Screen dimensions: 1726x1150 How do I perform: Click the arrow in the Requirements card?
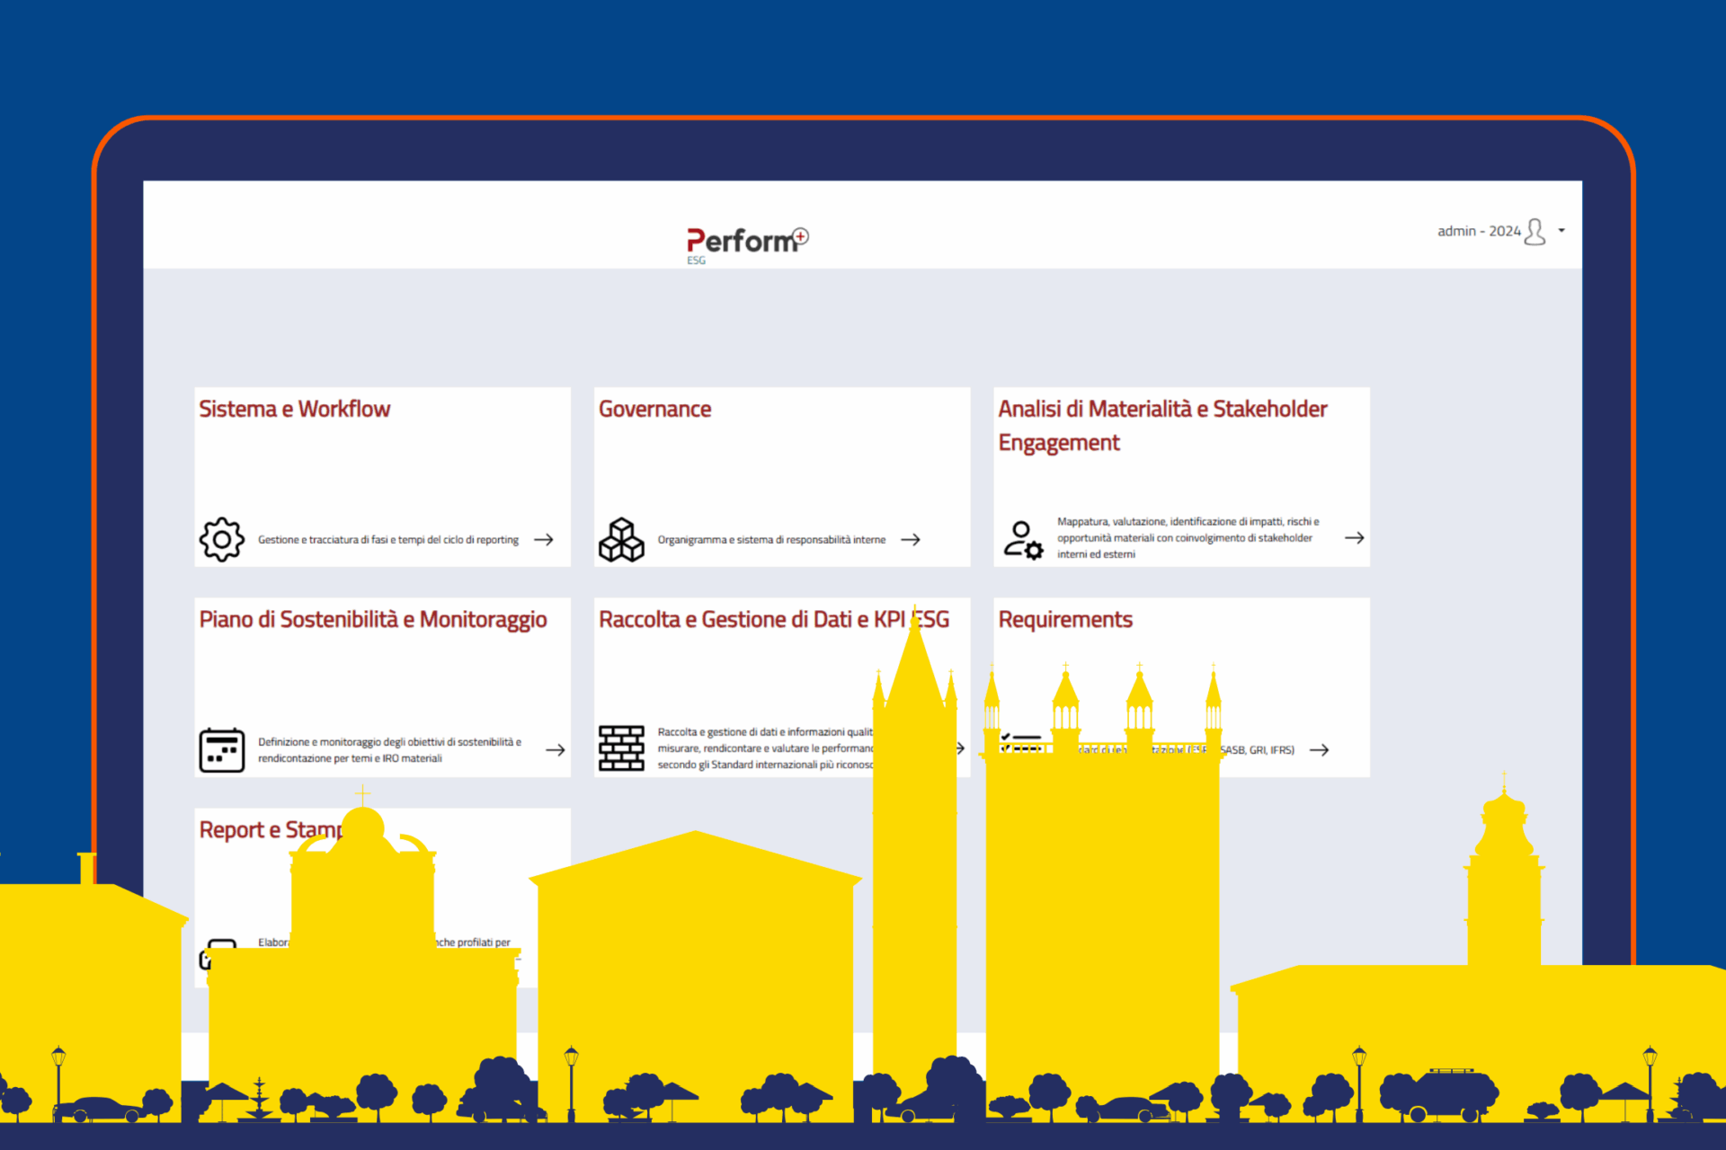coord(1319,750)
